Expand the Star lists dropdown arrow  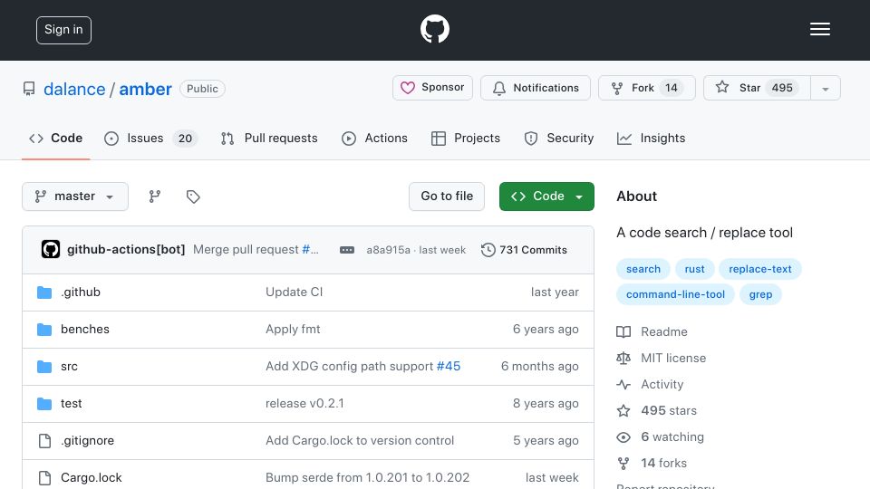click(826, 88)
